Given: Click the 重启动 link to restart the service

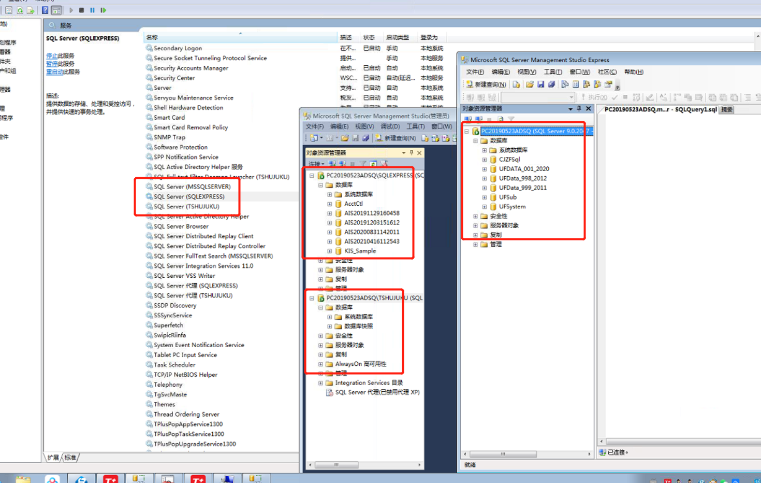Looking at the screenshot, I should click(x=54, y=72).
